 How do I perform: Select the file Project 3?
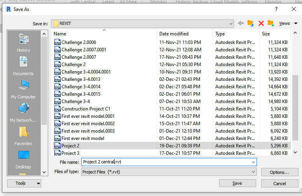pos(70,153)
